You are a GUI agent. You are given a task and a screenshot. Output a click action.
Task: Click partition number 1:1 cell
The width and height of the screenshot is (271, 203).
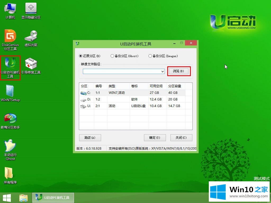coord(98,93)
